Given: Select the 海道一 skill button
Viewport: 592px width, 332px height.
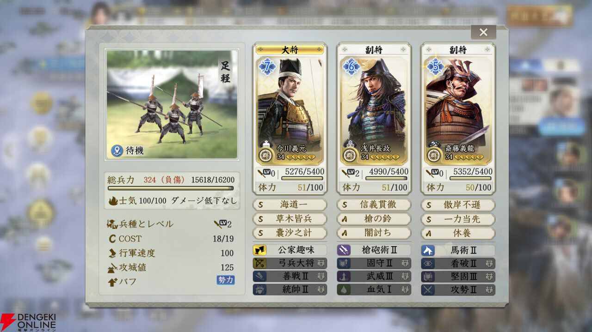Looking at the screenshot, I should 290,205.
